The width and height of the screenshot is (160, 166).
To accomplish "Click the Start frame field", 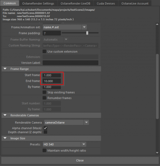I will (52, 75).
